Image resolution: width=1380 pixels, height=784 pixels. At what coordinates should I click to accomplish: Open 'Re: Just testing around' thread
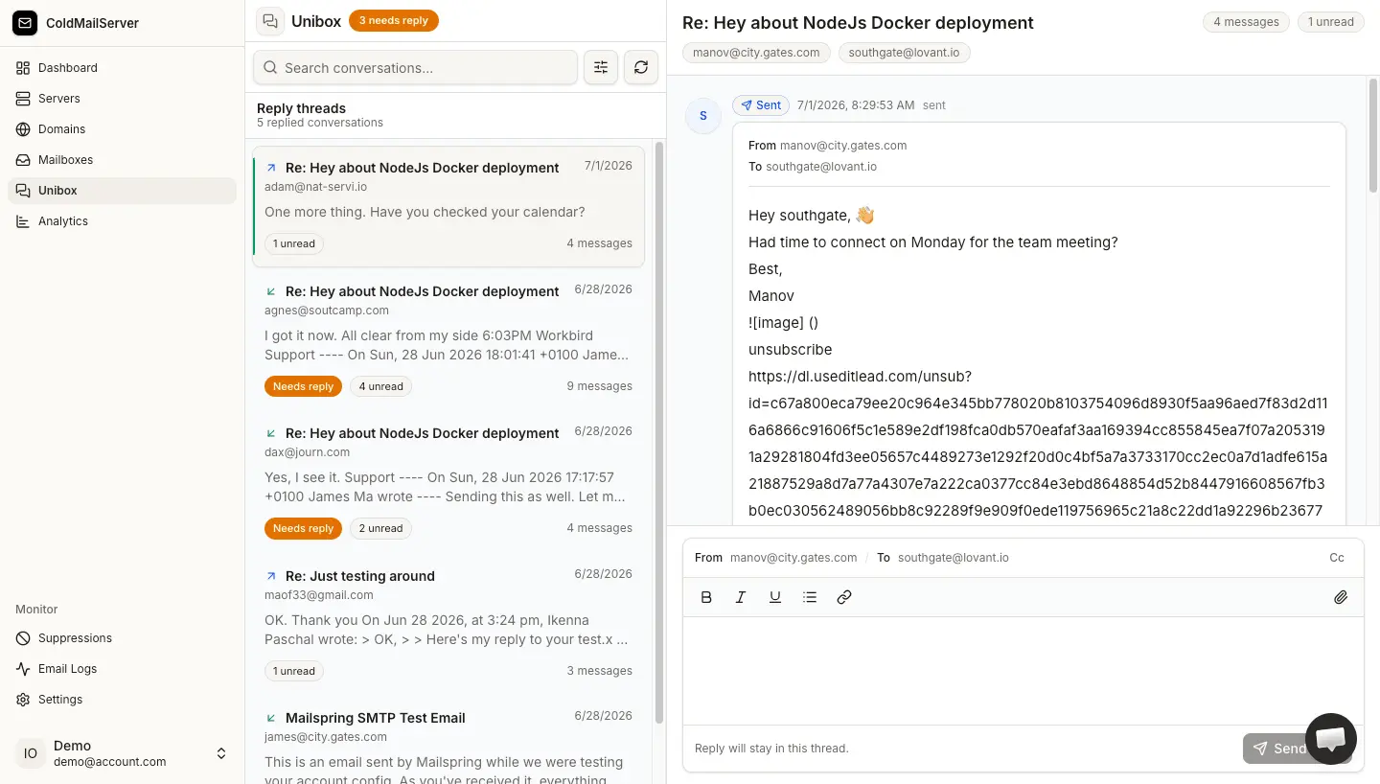coord(448,623)
